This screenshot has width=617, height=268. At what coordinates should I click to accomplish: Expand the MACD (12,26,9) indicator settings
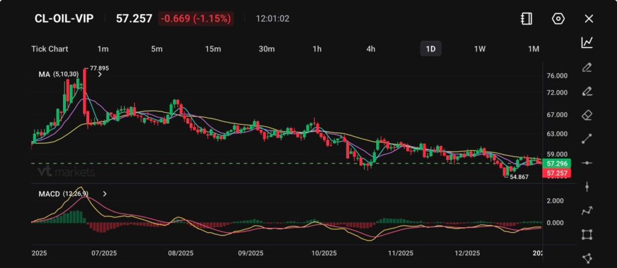[105, 194]
